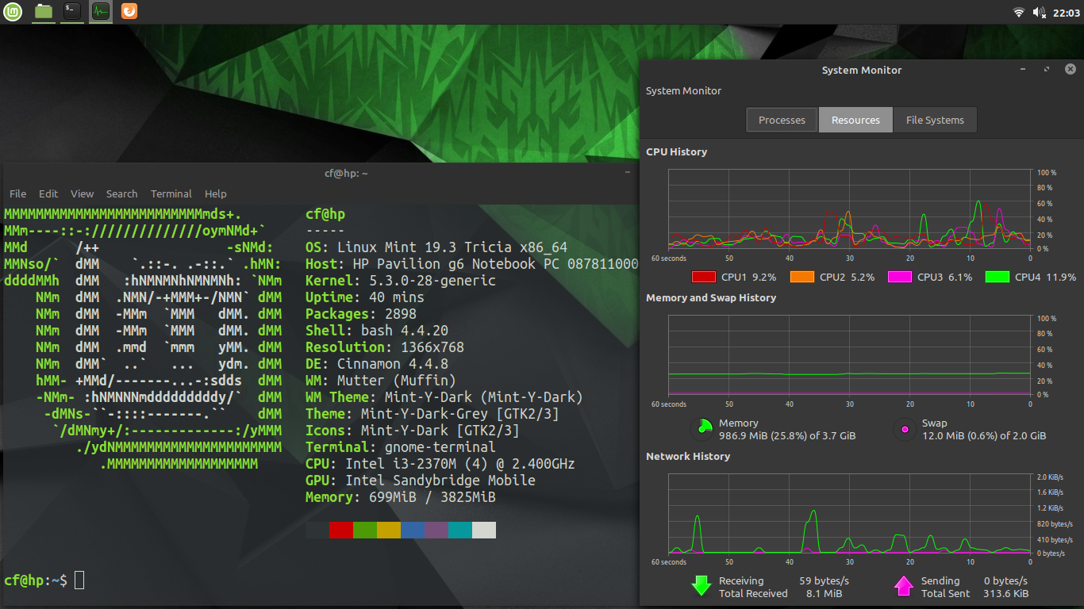Click the pink Sending arrow icon
1084x609 pixels.
(903, 586)
